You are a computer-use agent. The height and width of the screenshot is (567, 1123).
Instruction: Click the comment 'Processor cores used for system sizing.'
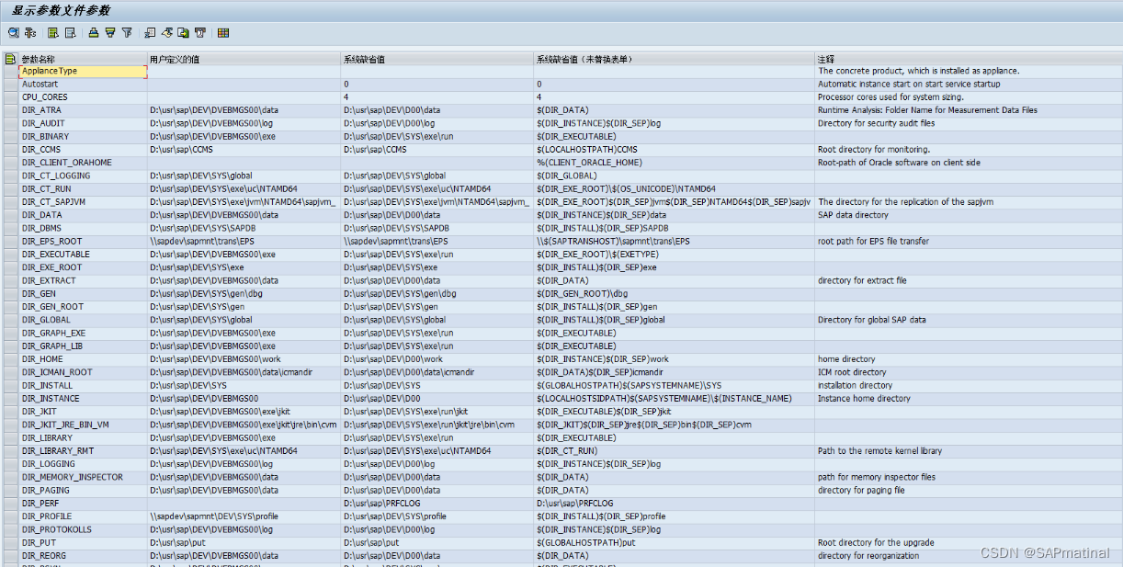click(x=891, y=96)
